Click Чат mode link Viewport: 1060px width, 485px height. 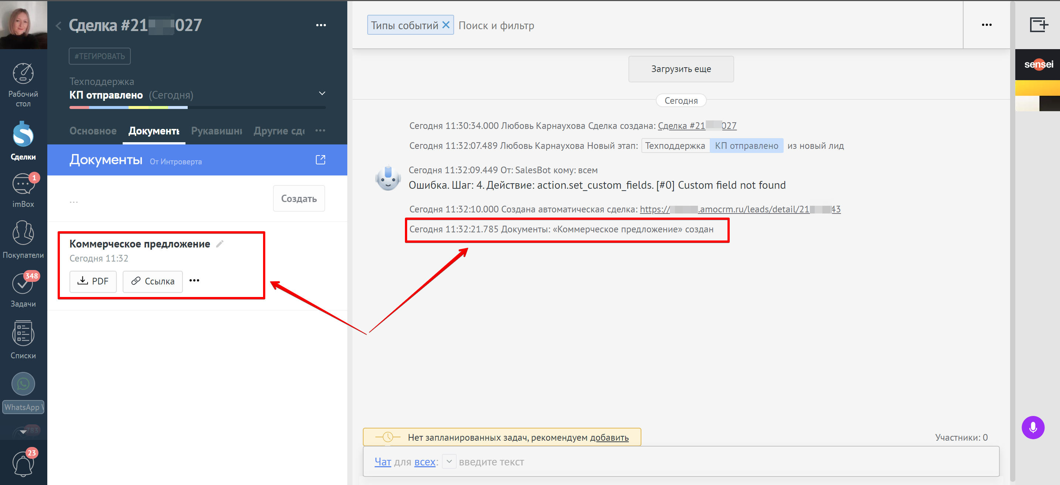click(383, 462)
